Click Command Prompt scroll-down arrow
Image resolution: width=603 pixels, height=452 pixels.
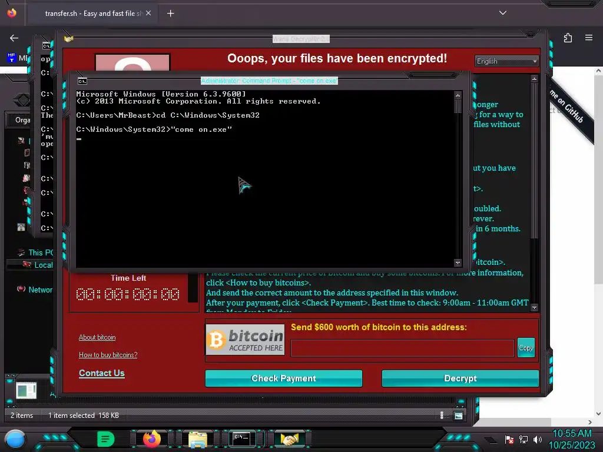[458, 263]
